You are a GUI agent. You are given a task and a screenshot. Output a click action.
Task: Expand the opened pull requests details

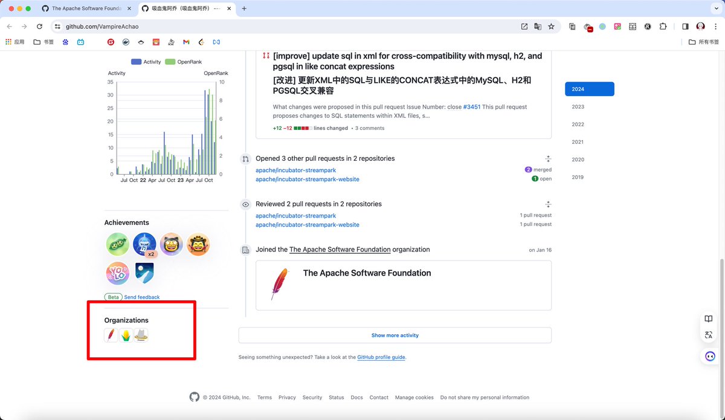click(x=548, y=159)
